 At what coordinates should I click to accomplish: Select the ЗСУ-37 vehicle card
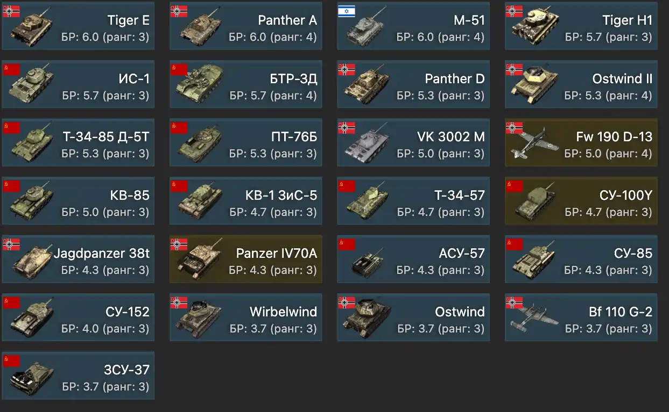coord(78,375)
